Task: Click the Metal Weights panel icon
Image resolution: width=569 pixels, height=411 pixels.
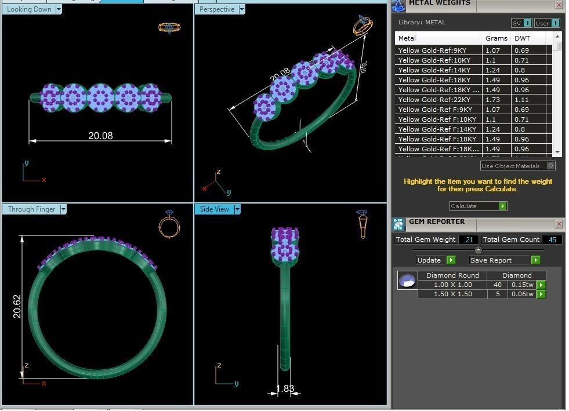Action: point(398,6)
